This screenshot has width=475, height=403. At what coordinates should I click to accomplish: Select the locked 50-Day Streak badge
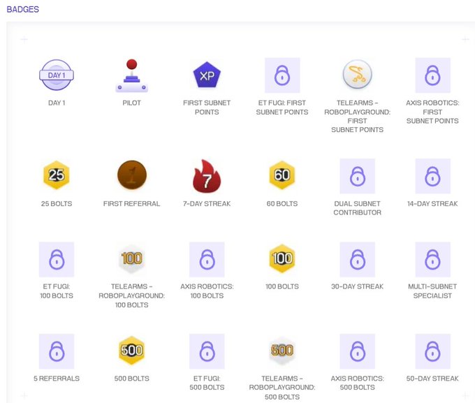[432, 351]
